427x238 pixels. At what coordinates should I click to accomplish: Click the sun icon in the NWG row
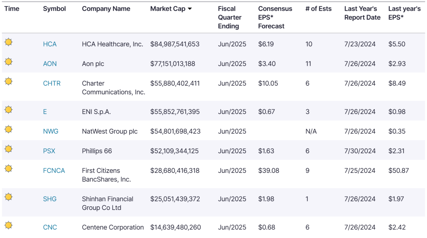tap(9, 129)
